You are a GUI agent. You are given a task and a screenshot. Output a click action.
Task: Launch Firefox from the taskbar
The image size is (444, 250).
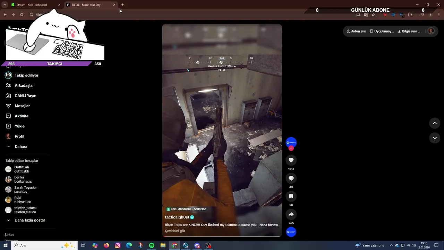click(x=106, y=245)
